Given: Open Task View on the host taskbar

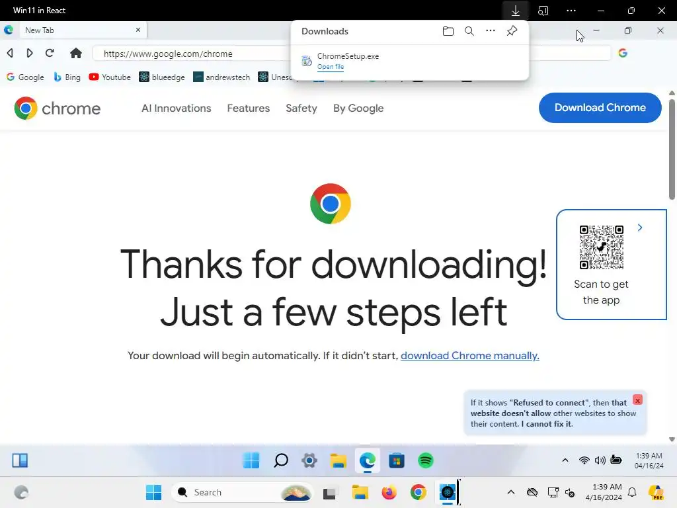Looking at the screenshot, I should coord(329,493).
